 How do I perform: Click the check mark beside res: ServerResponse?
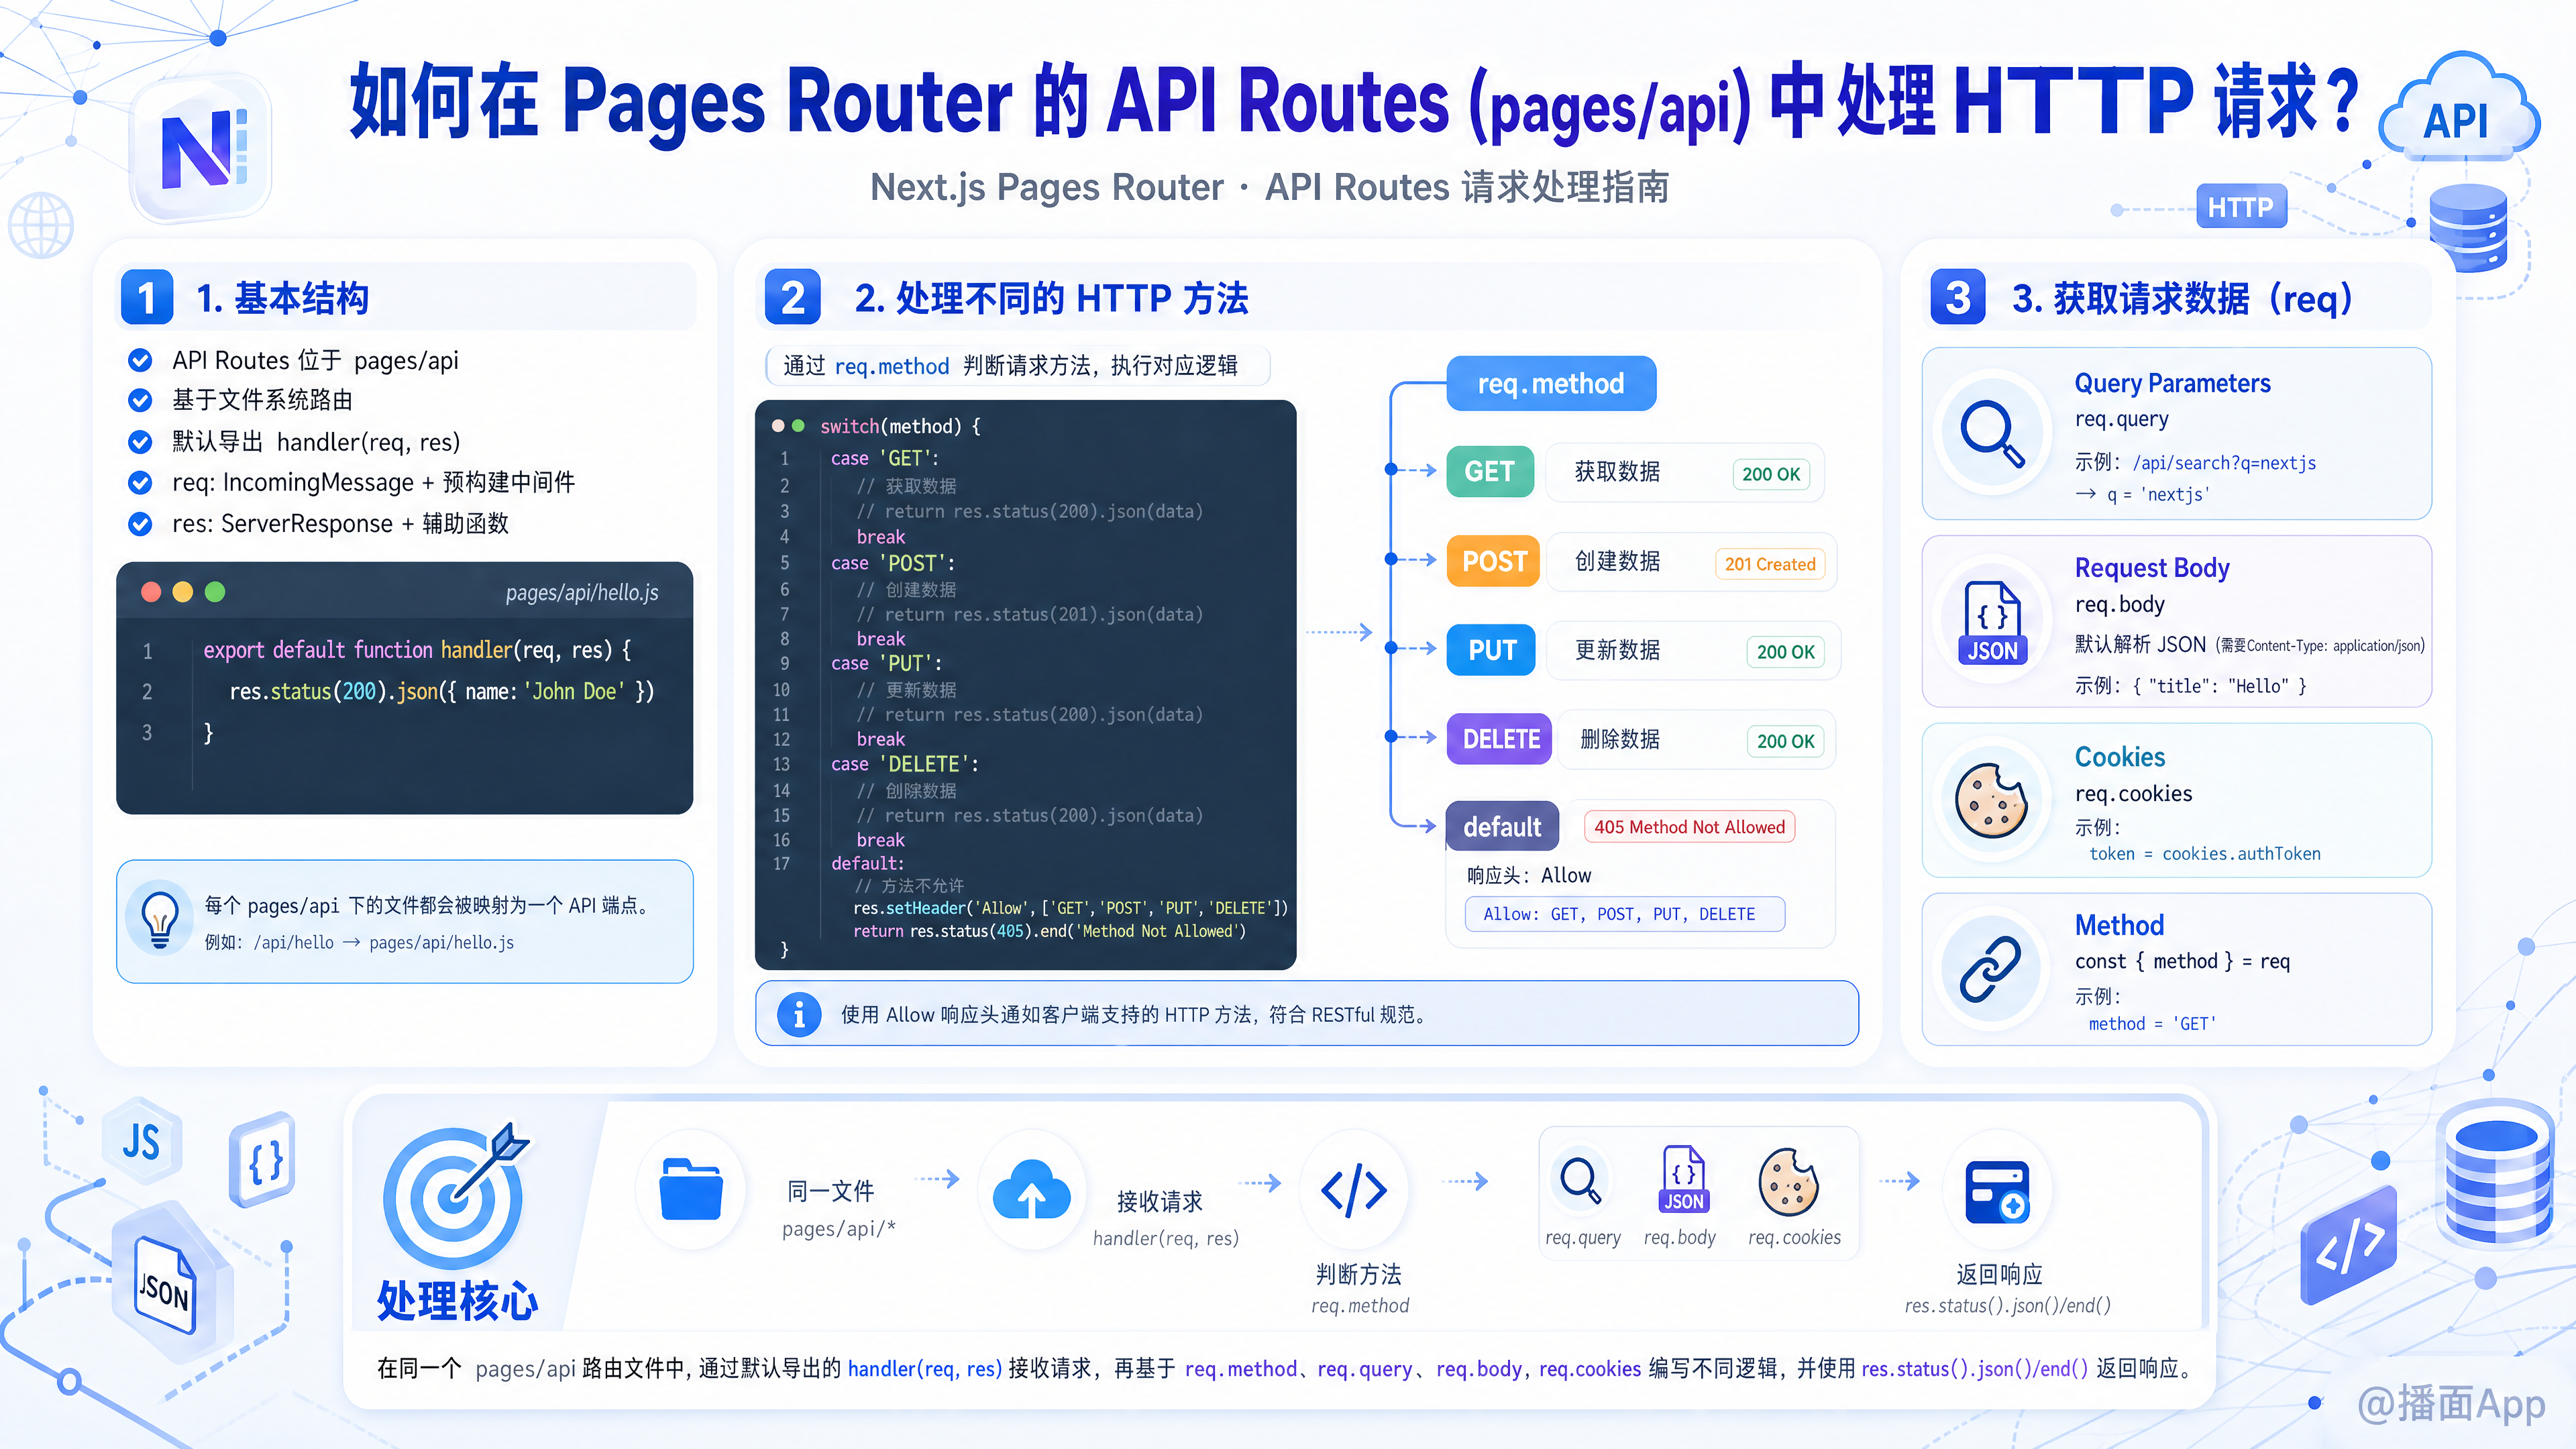coord(141,524)
